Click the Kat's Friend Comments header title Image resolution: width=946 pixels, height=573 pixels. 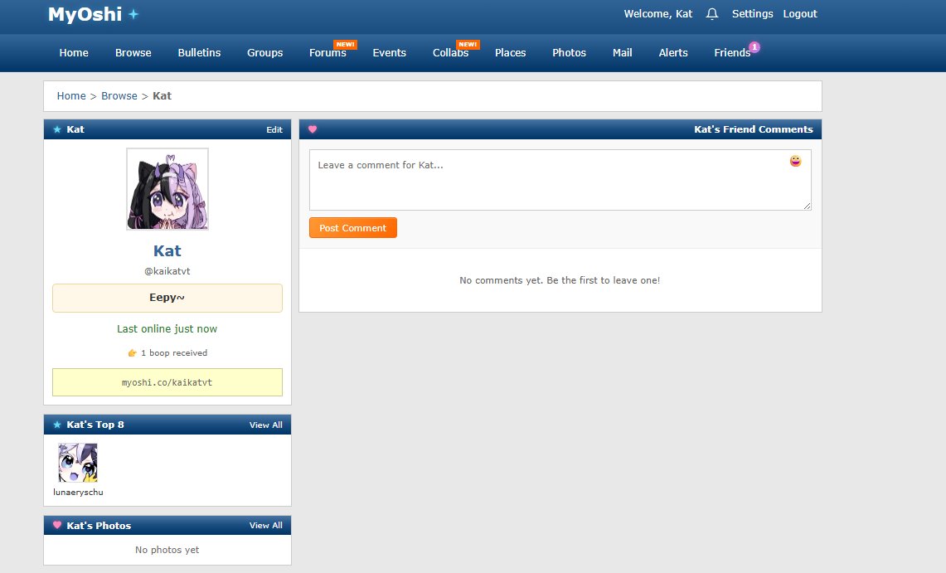click(754, 129)
